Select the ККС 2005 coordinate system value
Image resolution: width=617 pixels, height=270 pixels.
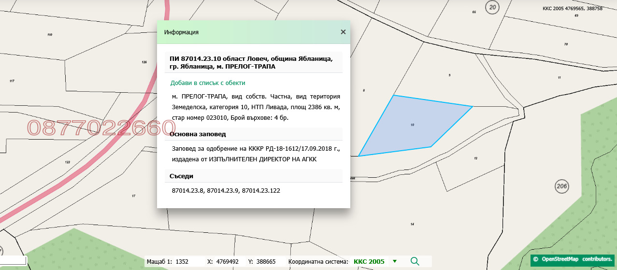[x=369, y=261]
